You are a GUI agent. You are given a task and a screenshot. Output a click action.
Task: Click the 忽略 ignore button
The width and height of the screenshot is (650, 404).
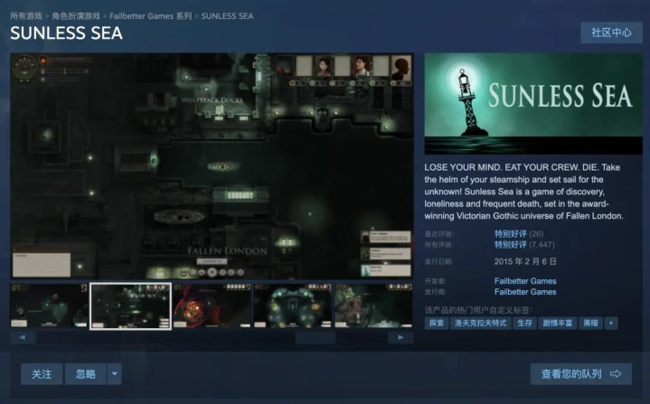tap(86, 374)
